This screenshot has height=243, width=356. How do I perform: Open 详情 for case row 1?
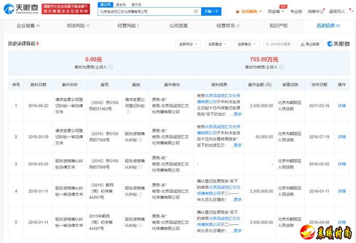342,106
